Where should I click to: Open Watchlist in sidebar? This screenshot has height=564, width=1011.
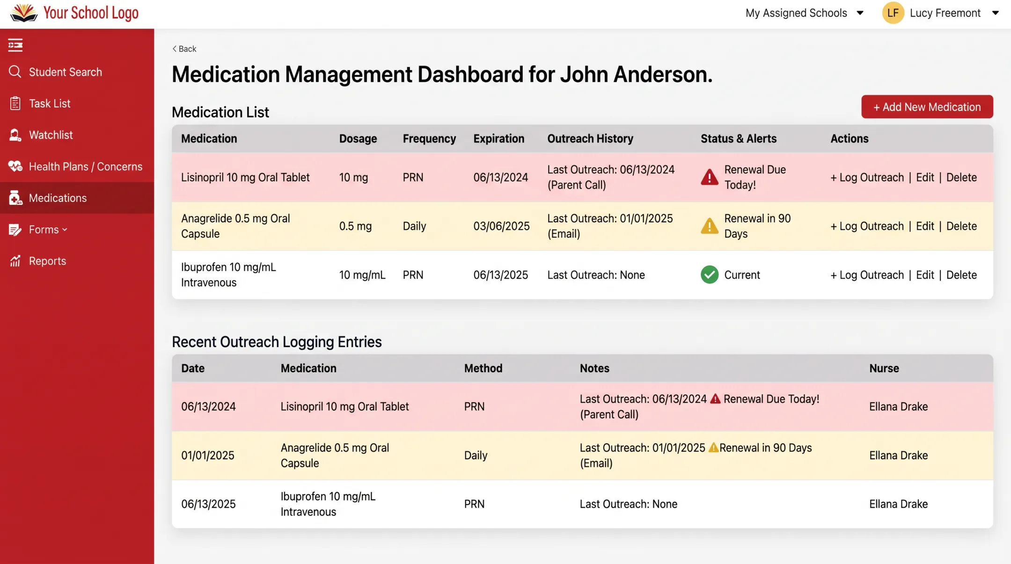pyautogui.click(x=77, y=135)
